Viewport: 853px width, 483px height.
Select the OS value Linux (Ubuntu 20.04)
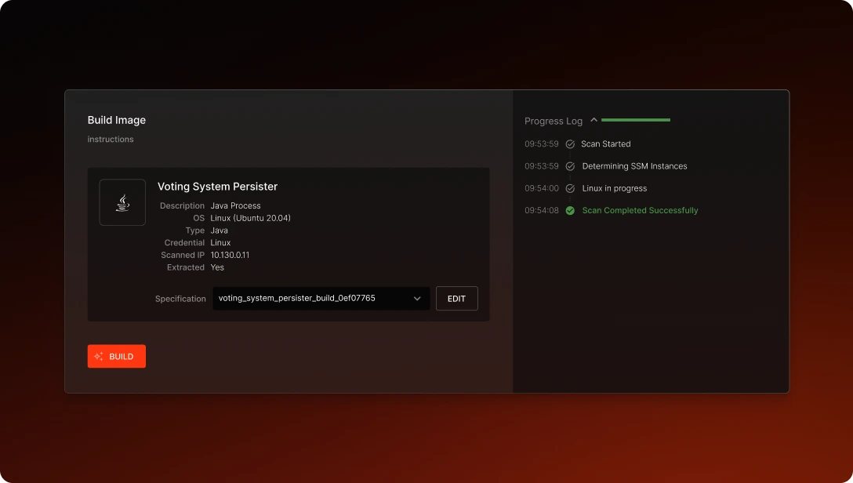point(251,218)
